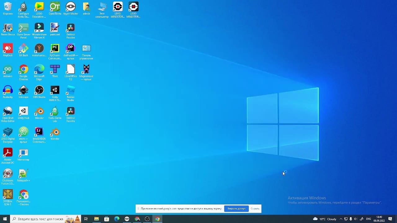Screen dimensions: 397x223
Task: Open the Windows Start menu
Action: point(5,219)
